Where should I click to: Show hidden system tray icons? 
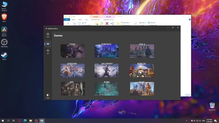point(186,121)
